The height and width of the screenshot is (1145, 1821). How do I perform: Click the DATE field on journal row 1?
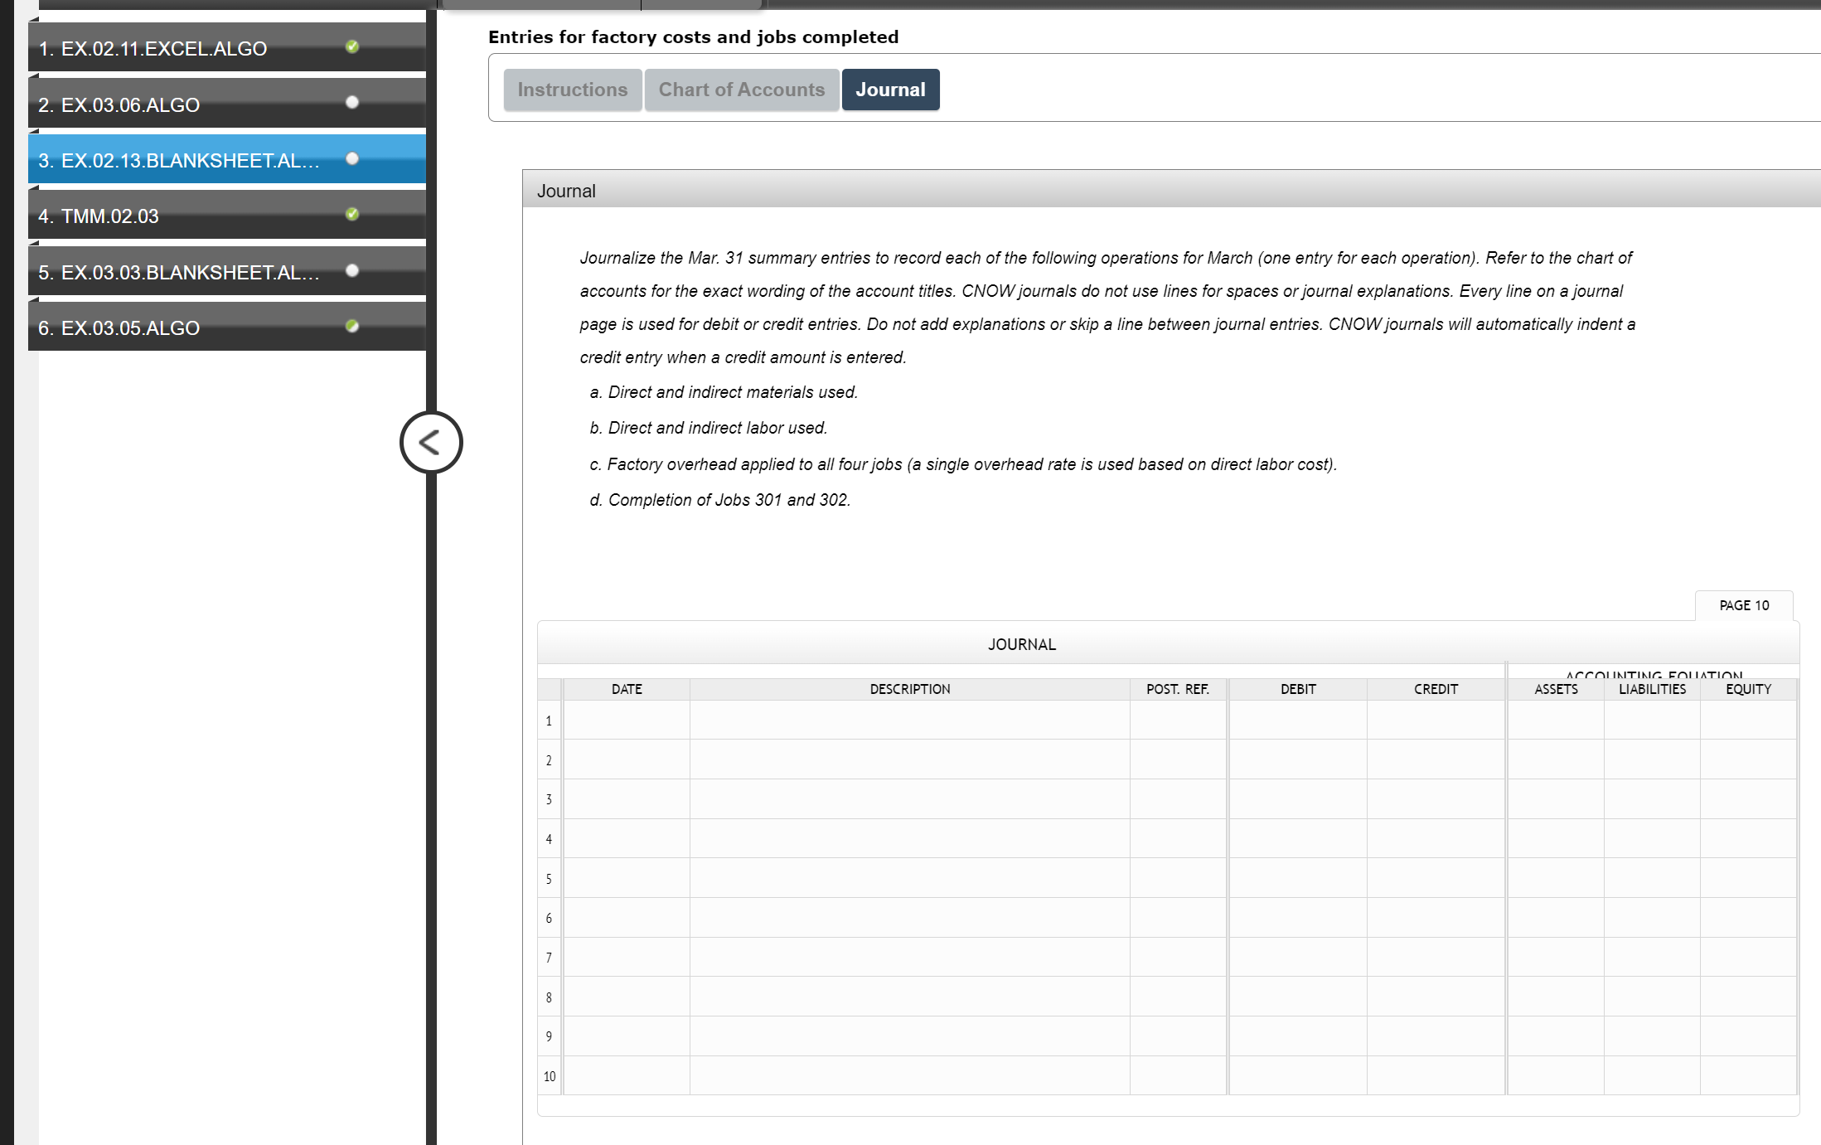(627, 720)
